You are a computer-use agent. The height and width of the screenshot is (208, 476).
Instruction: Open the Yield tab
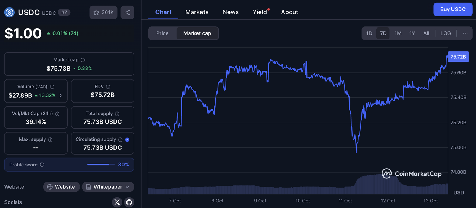[260, 12]
